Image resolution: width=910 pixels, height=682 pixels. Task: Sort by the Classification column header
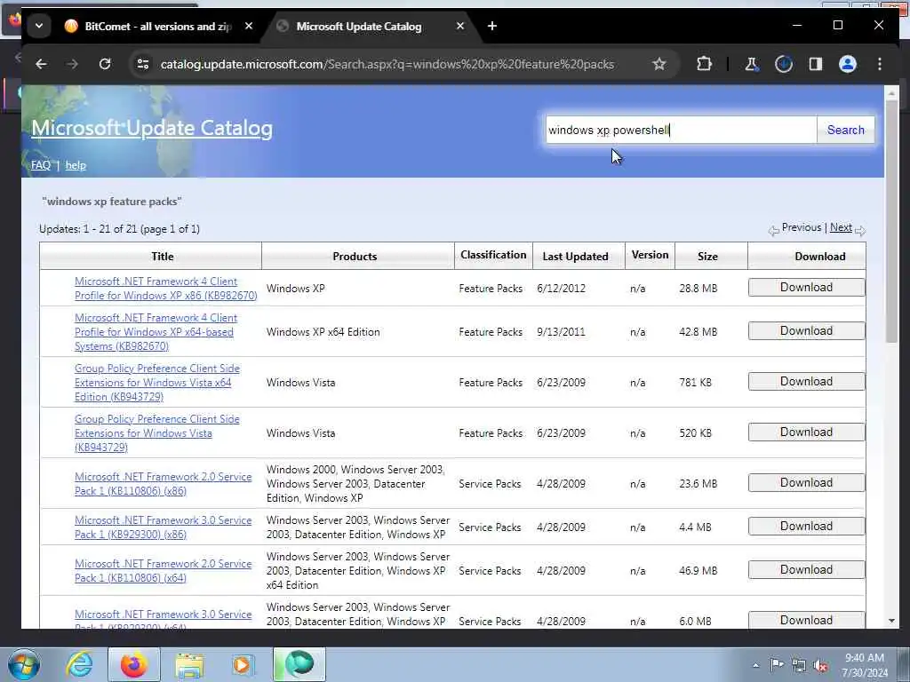[493, 255]
